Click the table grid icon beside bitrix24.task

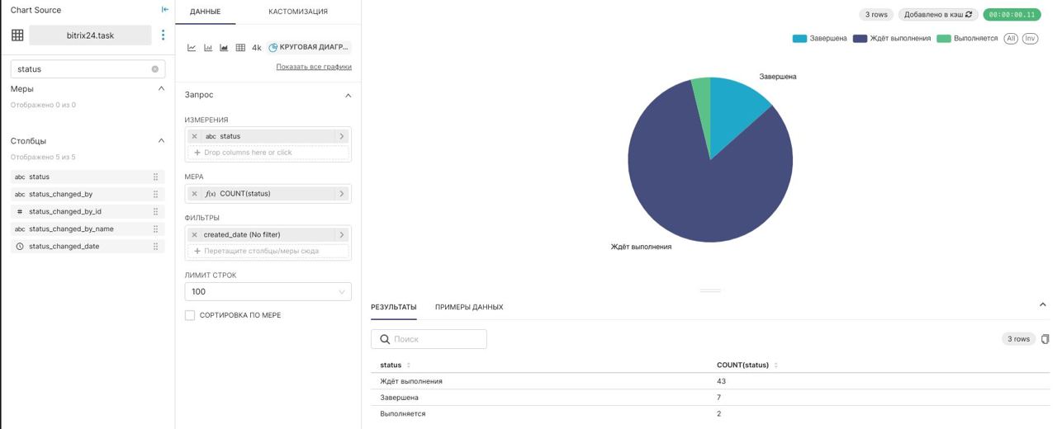click(x=17, y=35)
